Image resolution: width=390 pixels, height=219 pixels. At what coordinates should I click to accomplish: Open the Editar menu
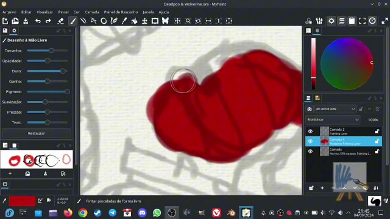coord(26,12)
